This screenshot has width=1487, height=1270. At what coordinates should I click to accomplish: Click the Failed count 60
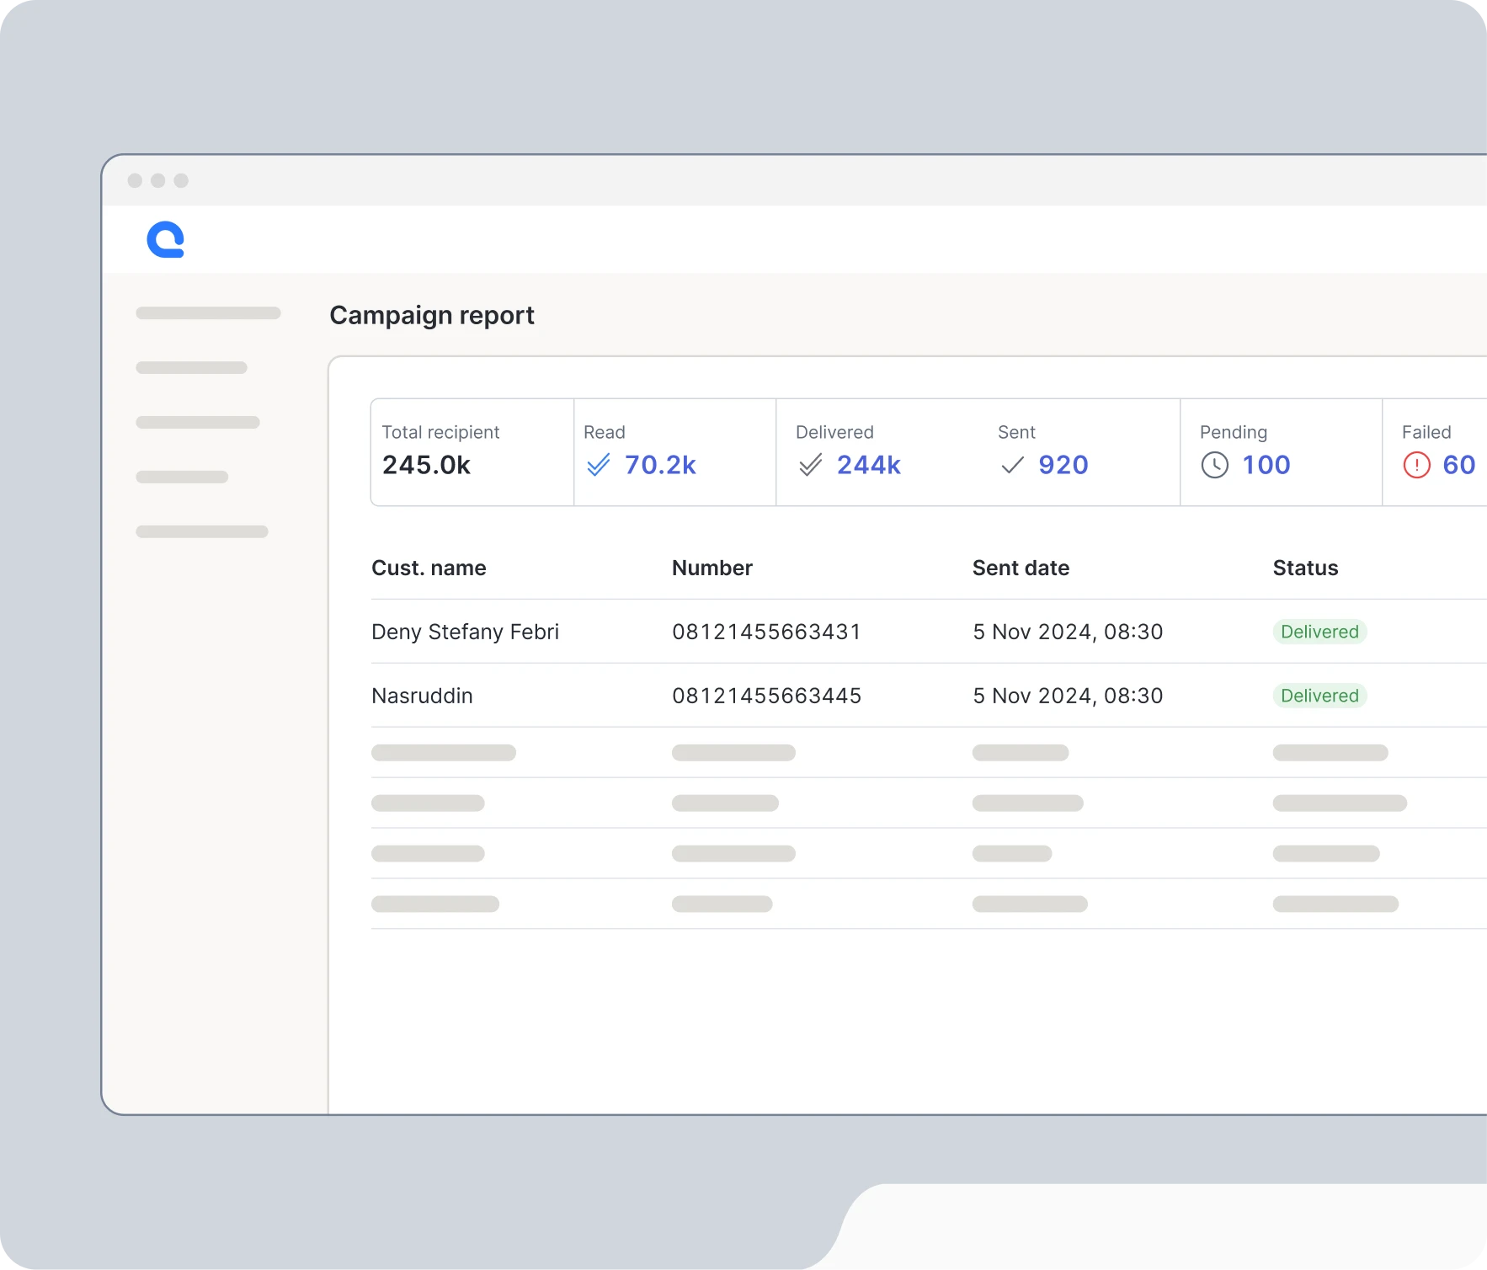click(1458, 465)
